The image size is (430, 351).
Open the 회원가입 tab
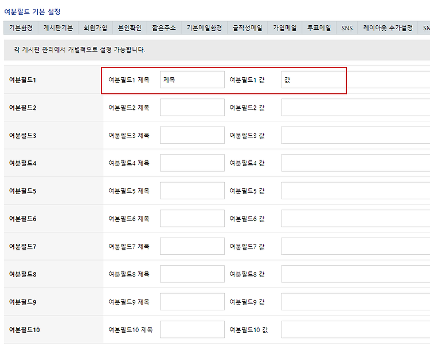tap(95, 28)
